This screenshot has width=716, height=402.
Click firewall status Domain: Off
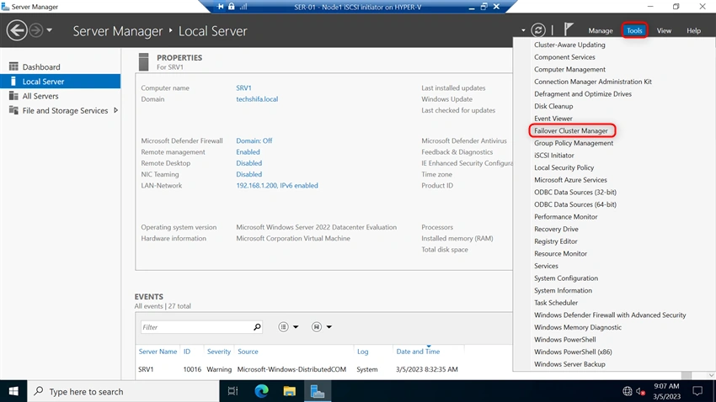point(254,140)
